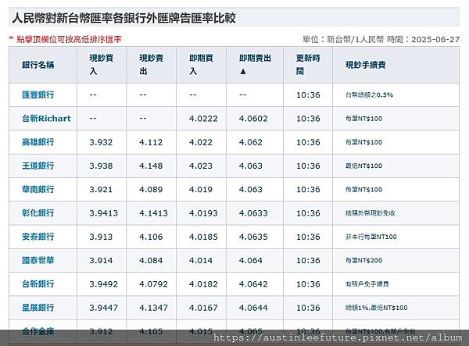
Task: Select 台新Richart spot buy rate 4.0222
Action: click(x=203, y=119)
